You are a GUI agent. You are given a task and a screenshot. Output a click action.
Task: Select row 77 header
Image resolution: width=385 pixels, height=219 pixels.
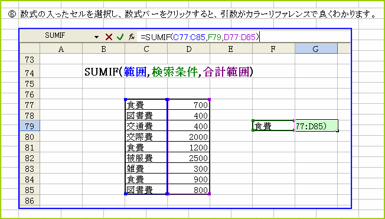pos(30,105)
